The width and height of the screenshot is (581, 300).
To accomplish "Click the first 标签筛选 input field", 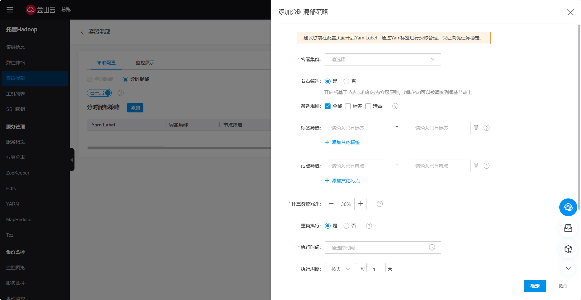I will 356,128.
